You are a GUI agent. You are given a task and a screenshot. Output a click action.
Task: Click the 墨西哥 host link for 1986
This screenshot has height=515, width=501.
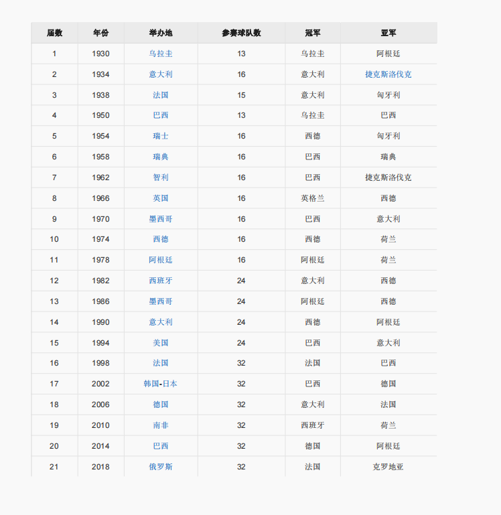pos(161,301)
